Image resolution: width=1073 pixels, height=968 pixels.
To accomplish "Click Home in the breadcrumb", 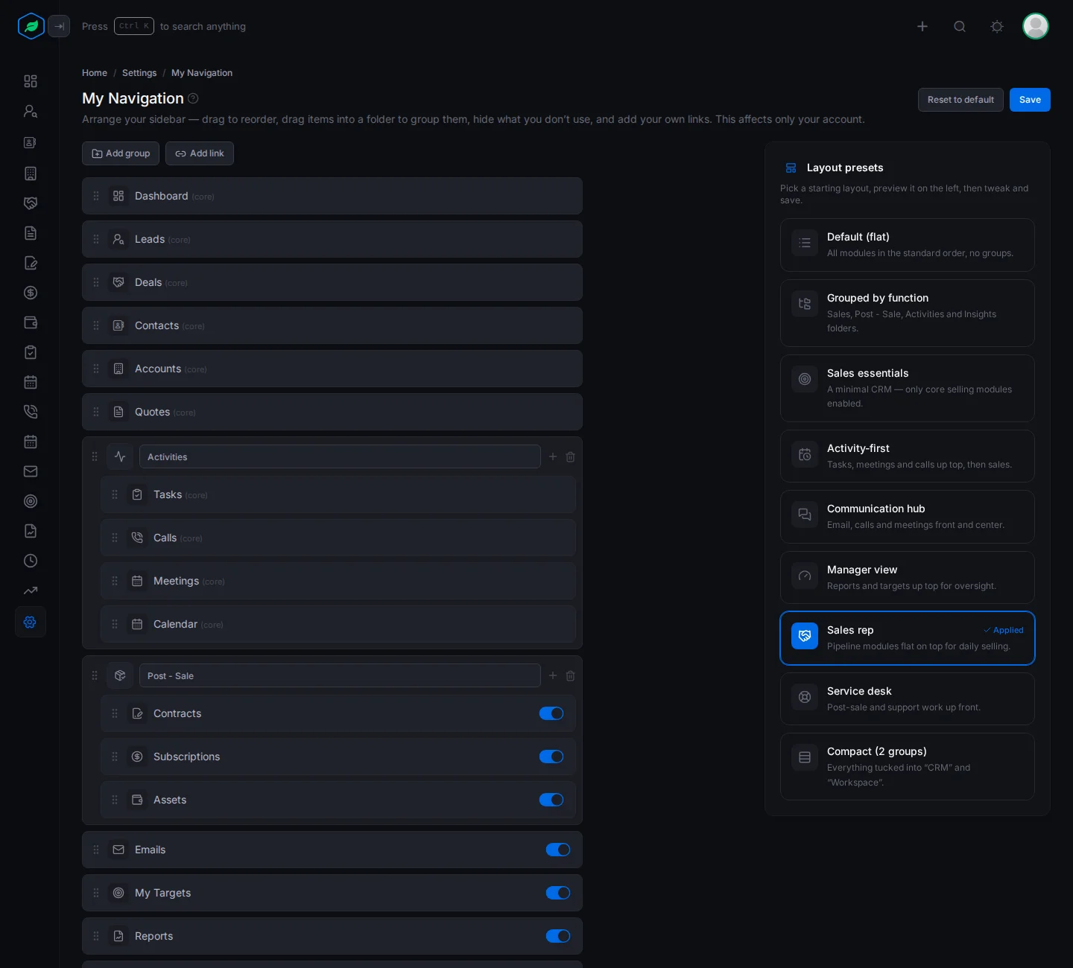I will pyautogui.click(x=95, y=73).
